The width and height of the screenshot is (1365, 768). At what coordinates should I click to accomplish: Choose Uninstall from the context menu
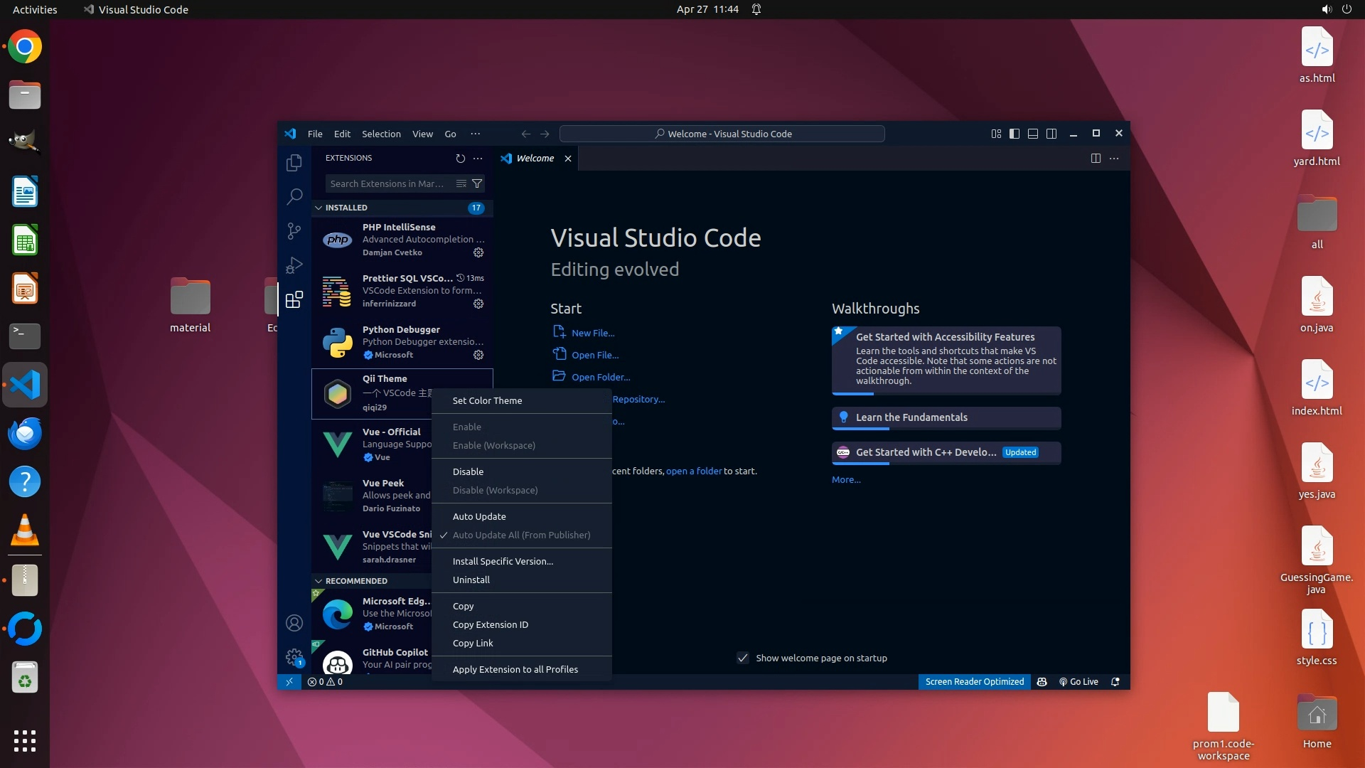click(471, 580)
